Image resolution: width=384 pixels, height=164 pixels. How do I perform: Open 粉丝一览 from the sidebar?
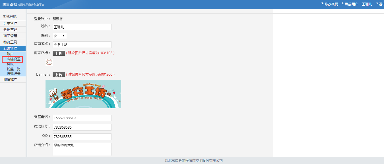tap(14, 69)
